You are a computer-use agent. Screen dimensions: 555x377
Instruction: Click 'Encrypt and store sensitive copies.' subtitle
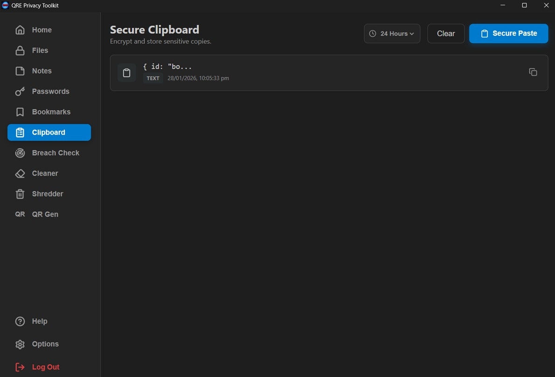(161, 41)
